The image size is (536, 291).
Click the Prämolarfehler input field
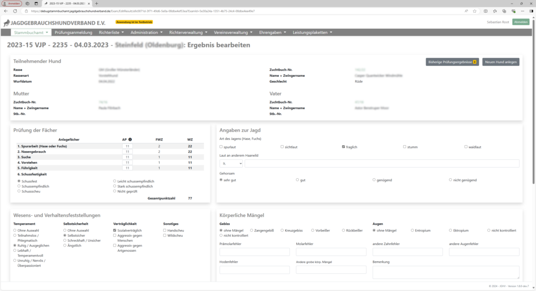click(255, 252)
